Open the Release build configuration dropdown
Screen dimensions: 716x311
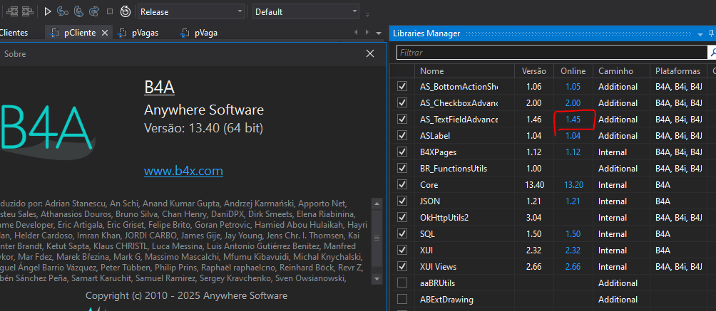(x=191, y=12)
